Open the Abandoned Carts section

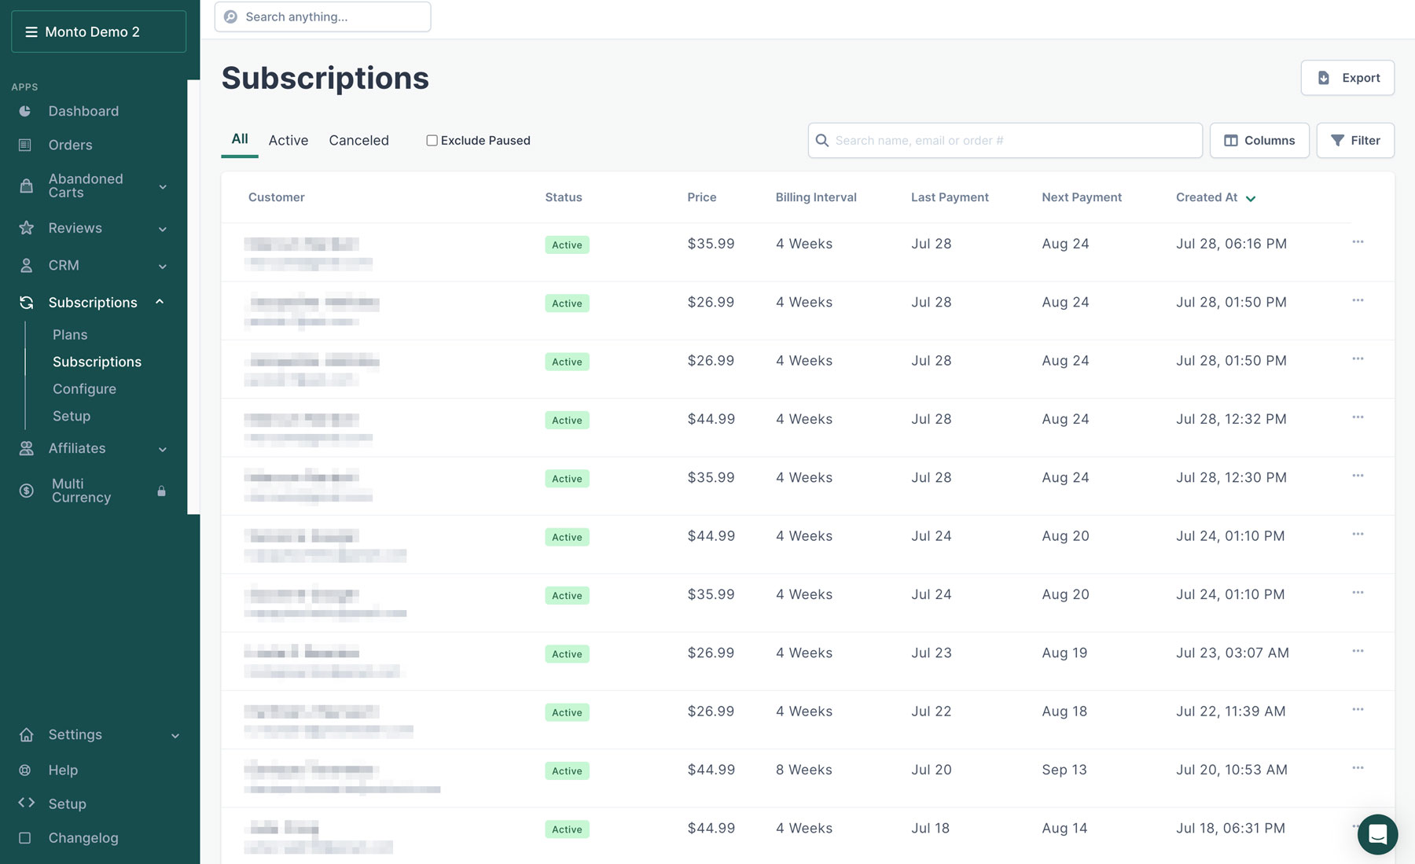[x=86, y=186]
